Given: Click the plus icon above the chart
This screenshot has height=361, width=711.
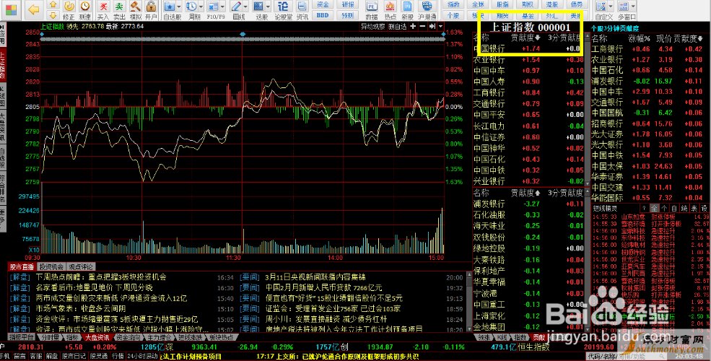Looking at the screenshot, I should [x=413, y=26].
